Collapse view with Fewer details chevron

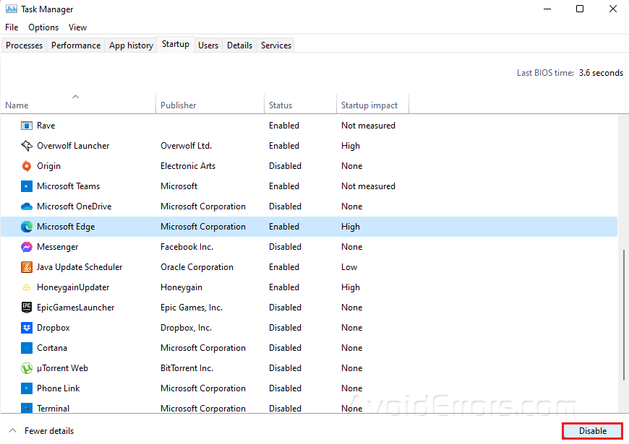pyautogui.click(x=12, y=431)
